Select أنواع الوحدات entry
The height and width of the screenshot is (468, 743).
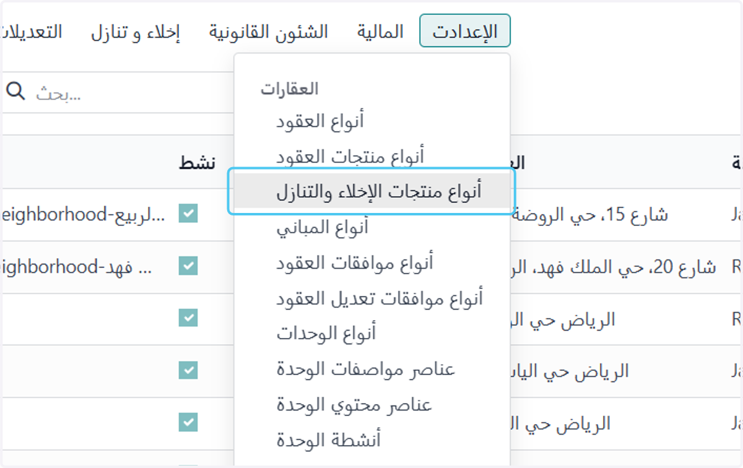[x=326, y=334]
